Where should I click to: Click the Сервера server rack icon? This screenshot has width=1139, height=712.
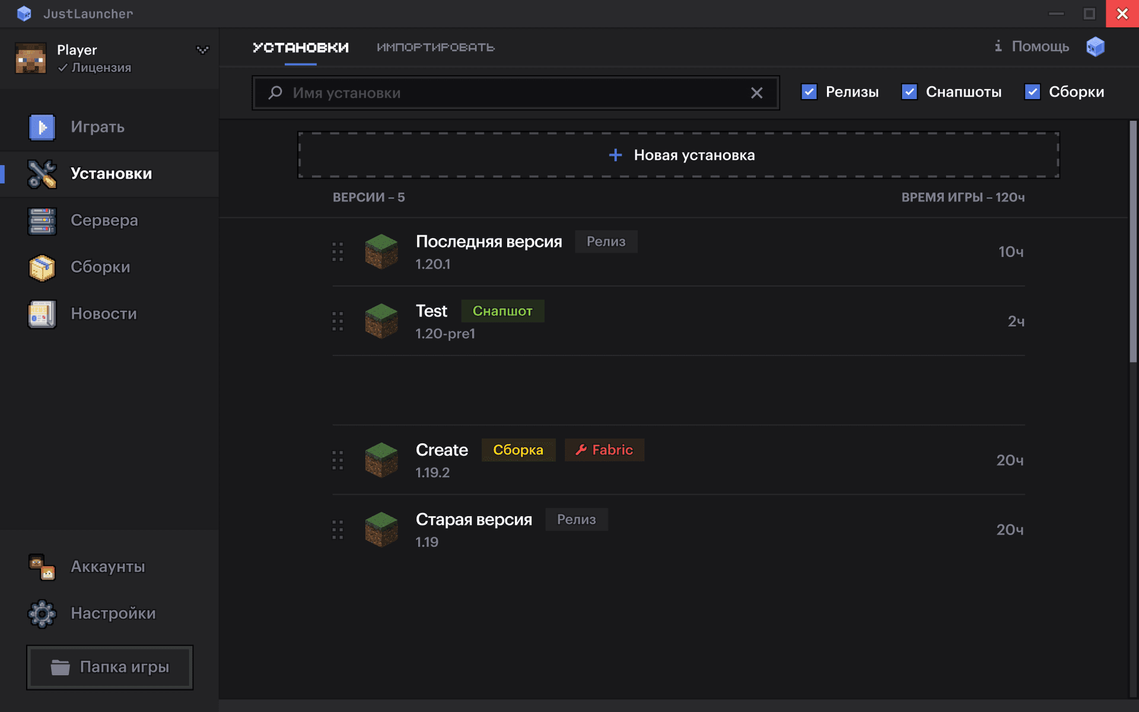[42, 220]
